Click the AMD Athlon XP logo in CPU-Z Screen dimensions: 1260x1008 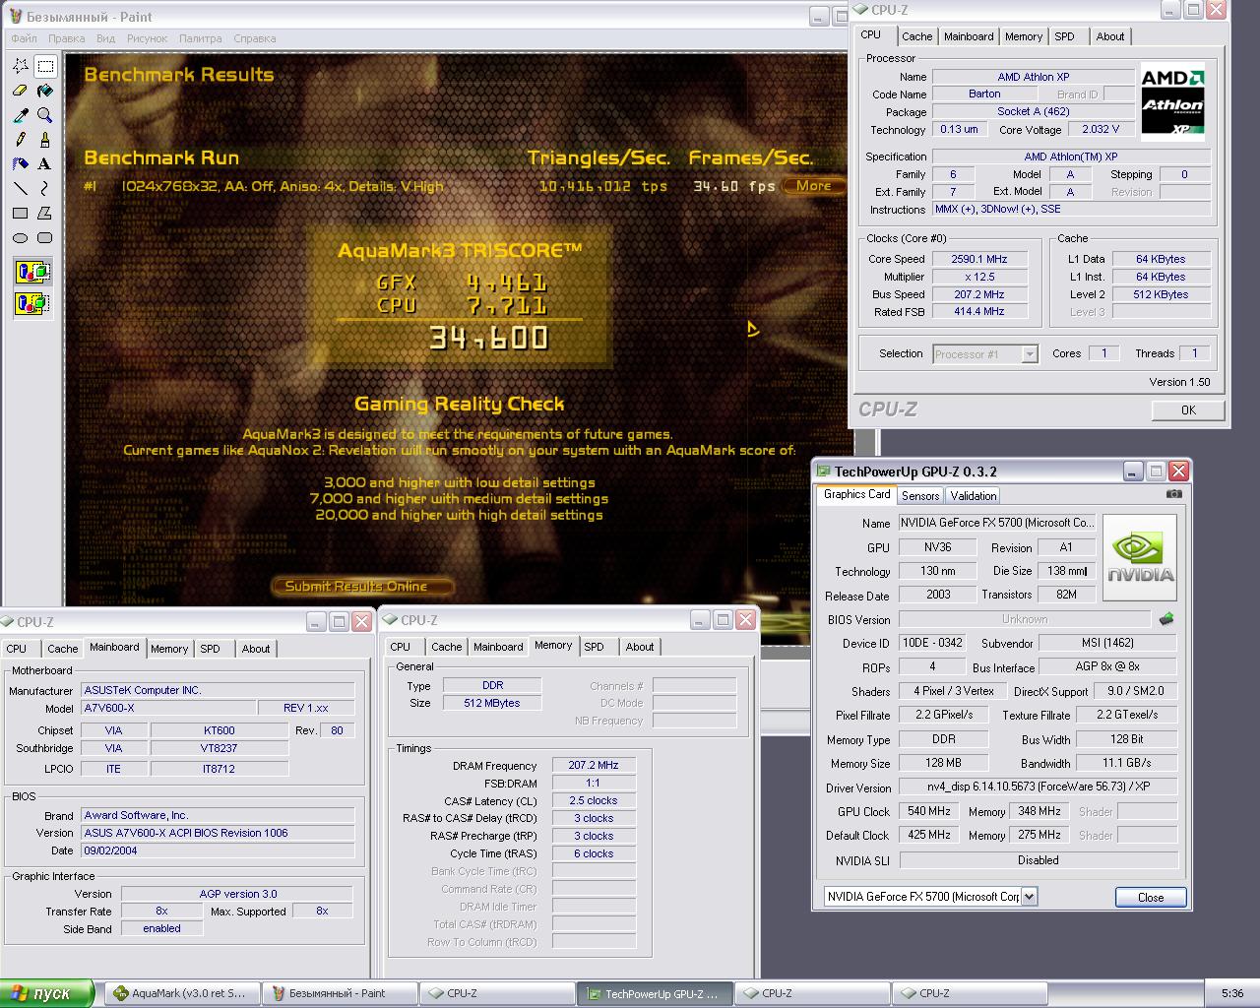[x=1172, y=101]
